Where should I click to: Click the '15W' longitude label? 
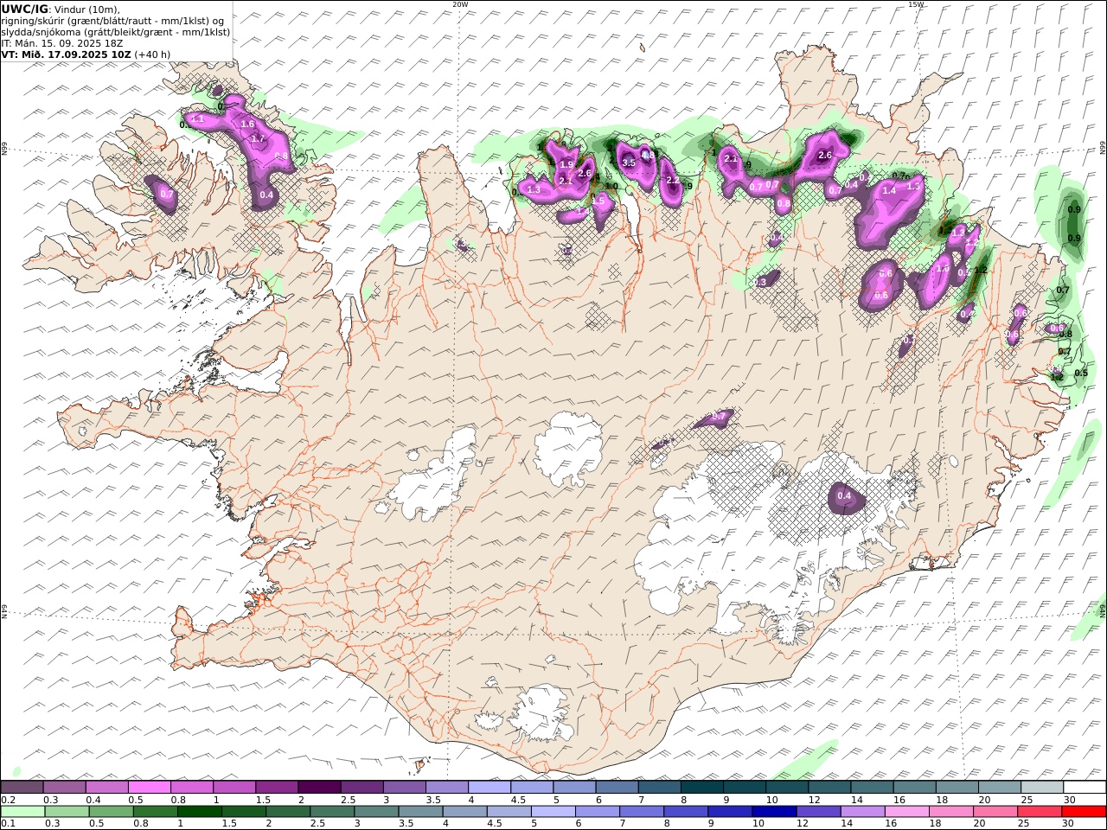tap(916, 4)
